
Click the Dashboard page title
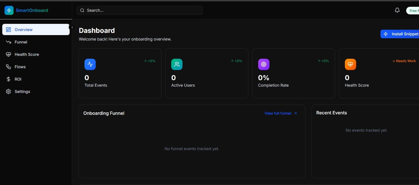point(97,31)
